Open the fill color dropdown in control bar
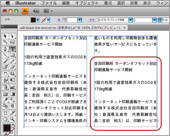170x136 pixels. (x=37, y=20)
